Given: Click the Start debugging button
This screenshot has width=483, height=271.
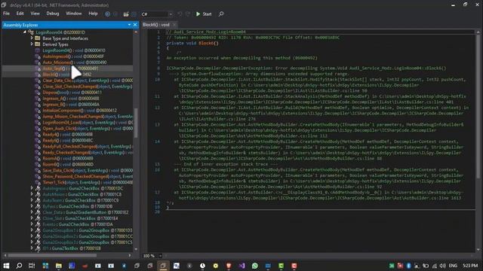Looking at the screenshot, I should click(204, 14).
